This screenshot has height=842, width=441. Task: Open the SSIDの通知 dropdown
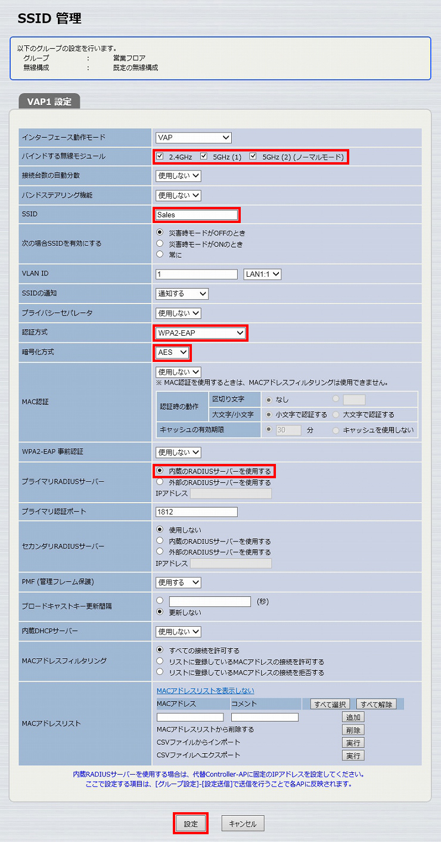click(x=182, y=294)
